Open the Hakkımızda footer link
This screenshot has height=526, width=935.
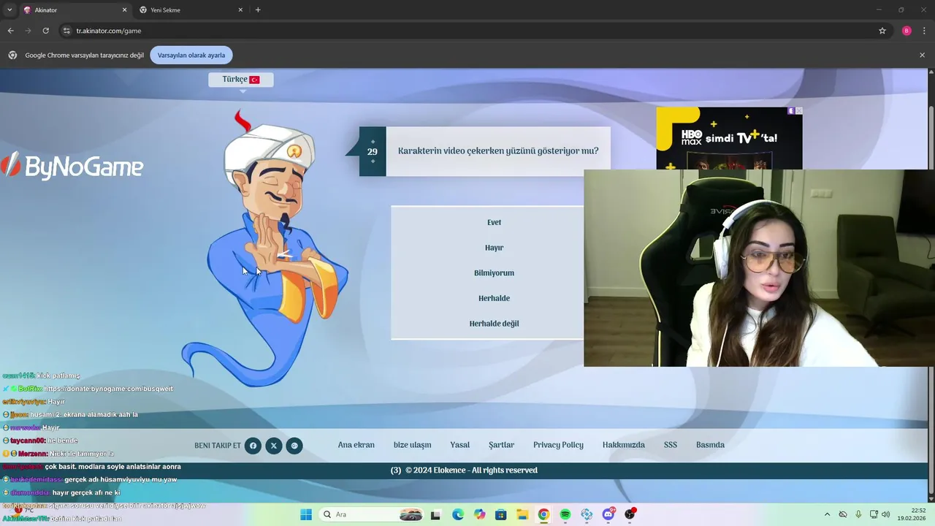[x=624, y=445]
